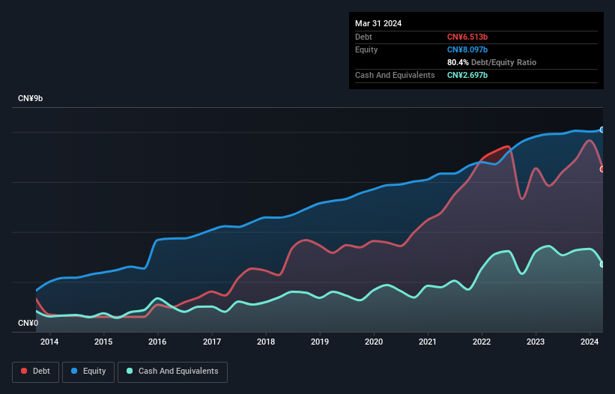Click the Mar 31 2024 tooltip date
The height and width of the screenshot is (394, 615).
click(x=378, y=23)
